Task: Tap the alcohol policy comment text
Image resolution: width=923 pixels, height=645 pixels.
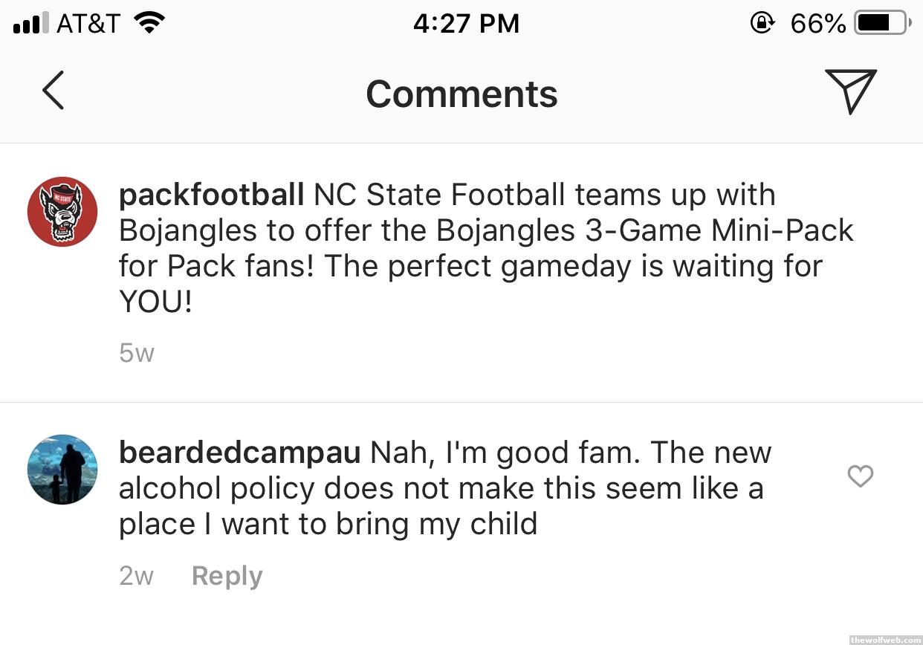Action: 441,489
